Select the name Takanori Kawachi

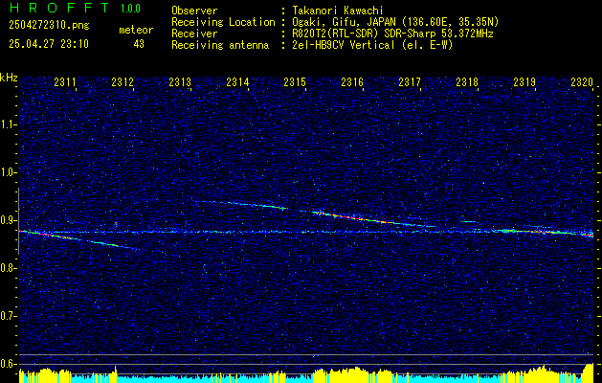click(338, 11)
